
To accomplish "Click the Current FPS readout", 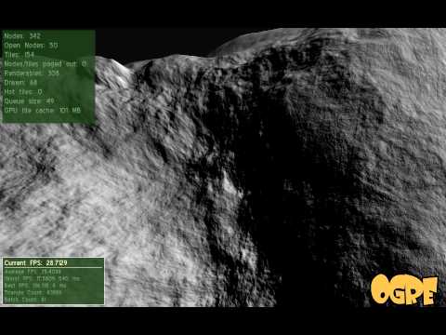I will (x=35, y=262).
